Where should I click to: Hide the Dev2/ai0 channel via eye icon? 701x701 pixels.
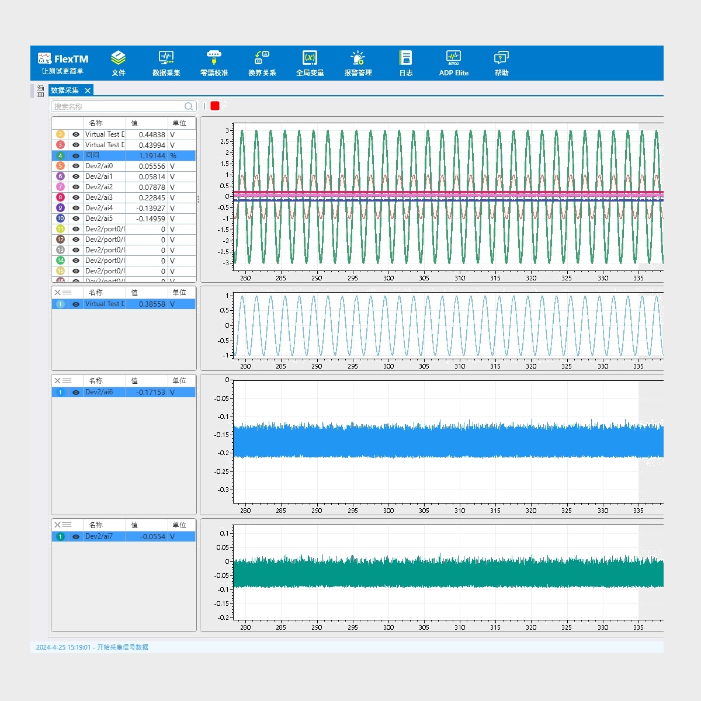76,166
